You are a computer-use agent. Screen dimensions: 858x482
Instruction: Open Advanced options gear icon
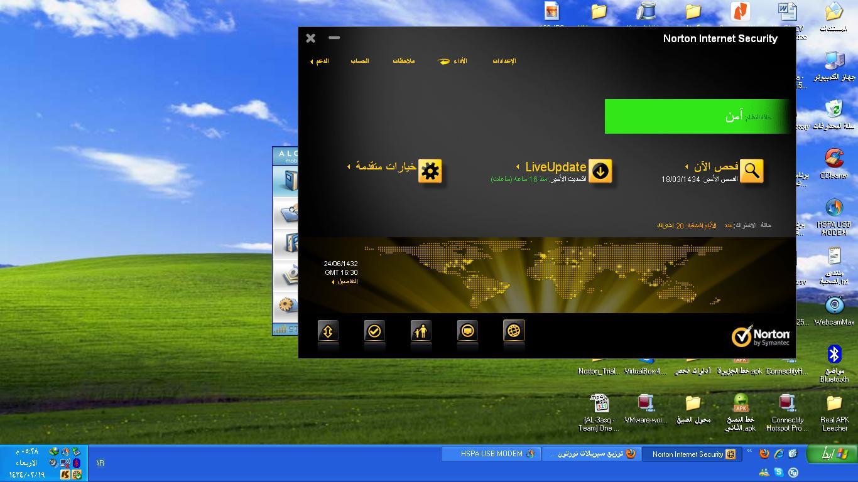coord(430,171)
